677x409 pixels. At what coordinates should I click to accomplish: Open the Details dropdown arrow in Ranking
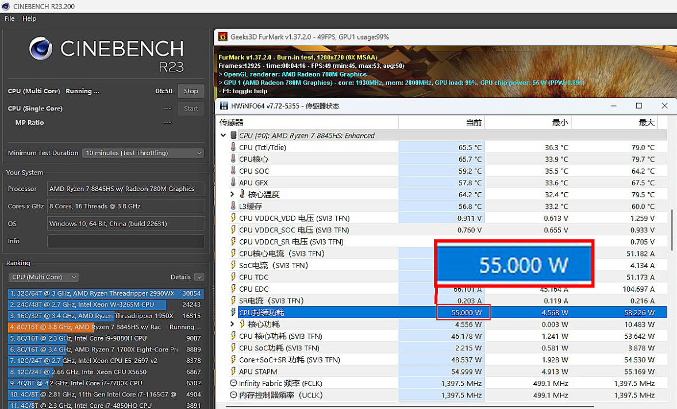coord(199,277)
